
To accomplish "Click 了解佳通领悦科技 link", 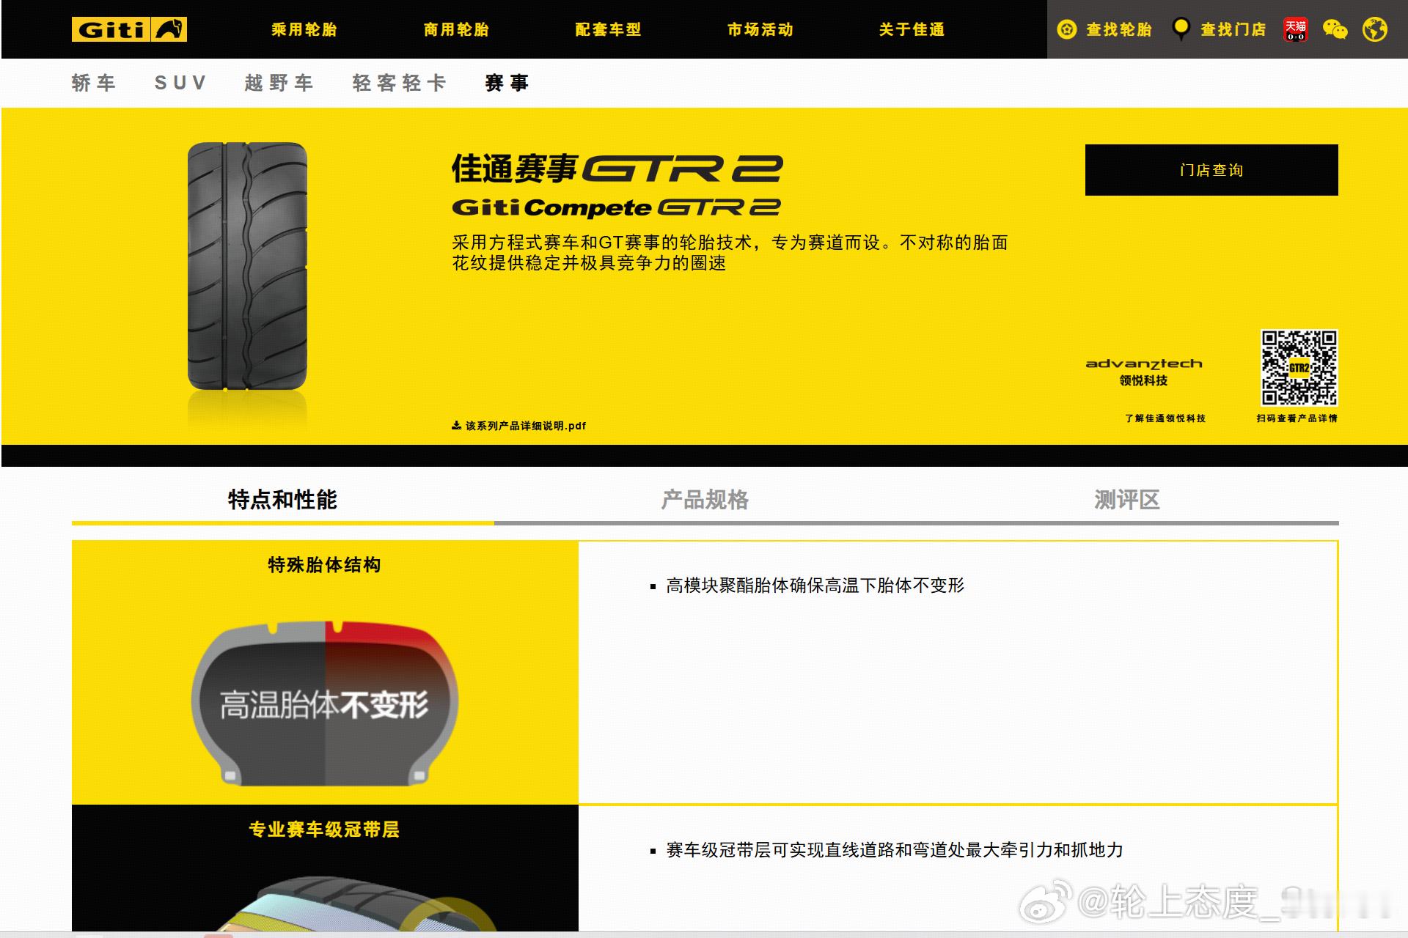I will (x=1165, y=418).
